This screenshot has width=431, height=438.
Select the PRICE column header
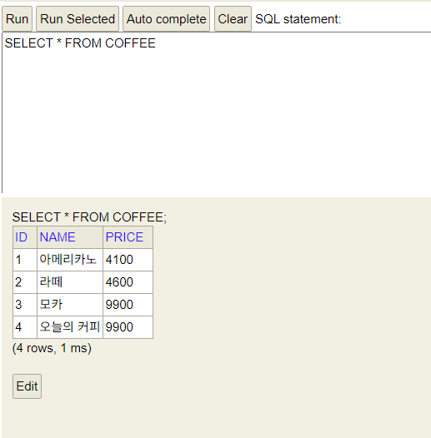(x=124, y=237)
